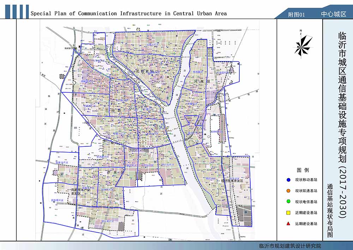The height and width of the screenshot is (250, 353).
Task: Click the 现状电信基站 legend text
Action: pyautogui.click(x=306, y=202)
